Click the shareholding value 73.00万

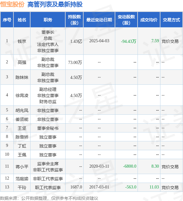75,62
